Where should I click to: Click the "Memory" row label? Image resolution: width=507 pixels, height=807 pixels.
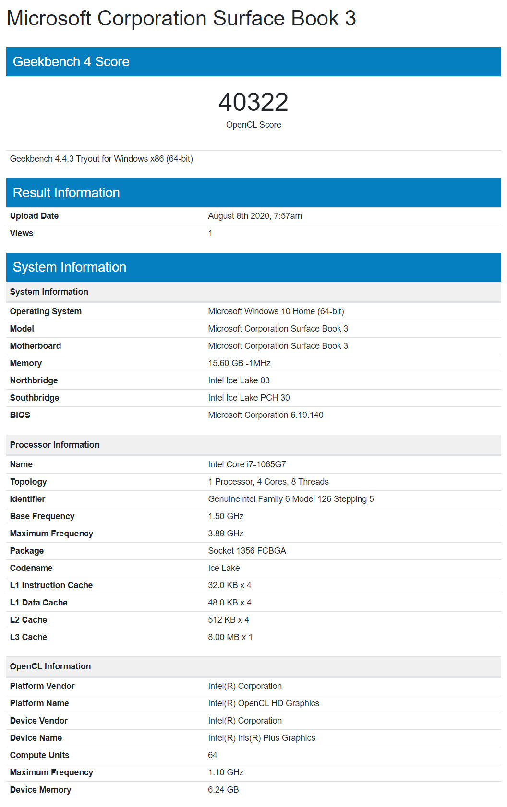point(26,363)
